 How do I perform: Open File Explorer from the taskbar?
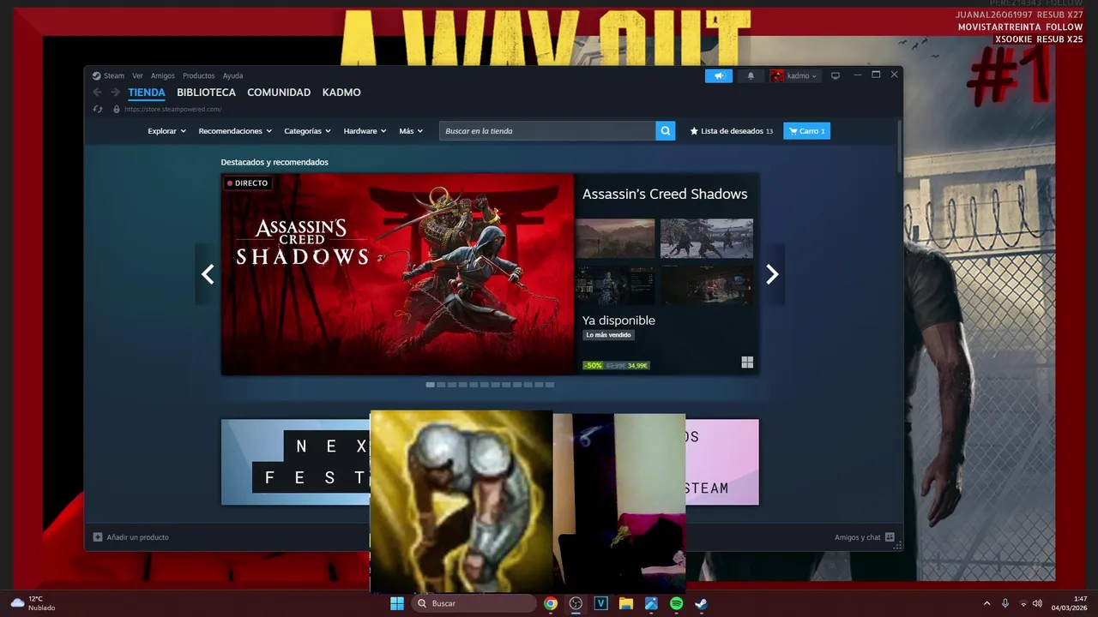tap(625, 603)
